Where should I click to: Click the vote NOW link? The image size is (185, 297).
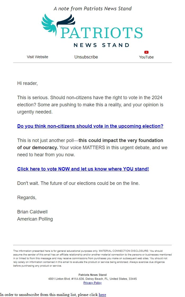[83, 169]
